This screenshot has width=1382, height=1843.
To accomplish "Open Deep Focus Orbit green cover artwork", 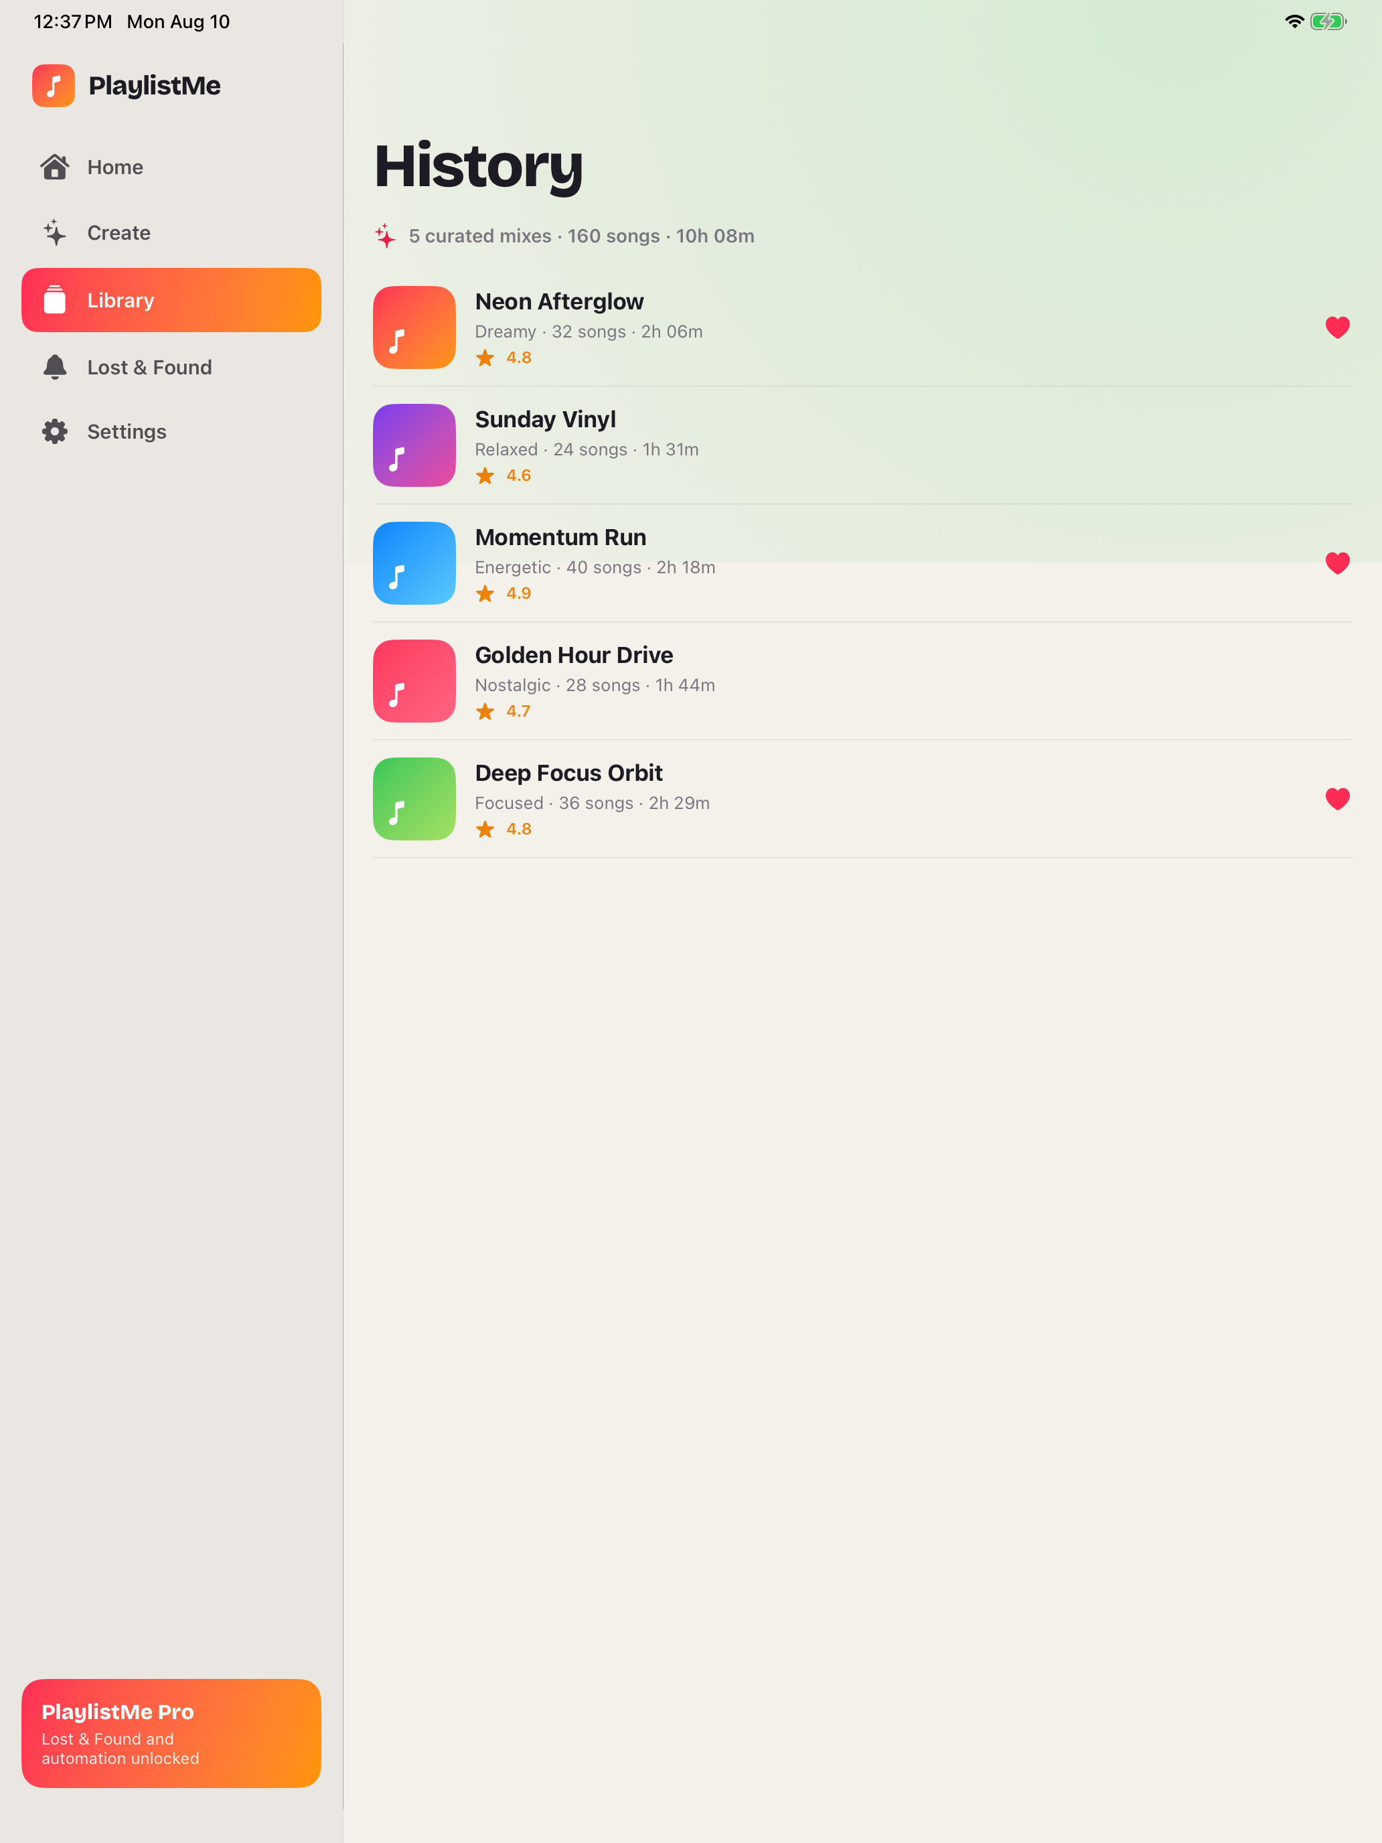I will (x=414, y=799).
